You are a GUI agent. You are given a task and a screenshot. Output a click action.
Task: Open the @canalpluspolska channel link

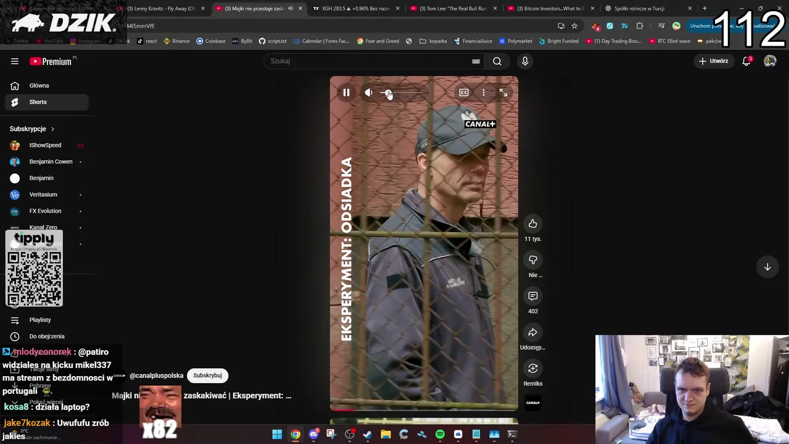click(157, 376)
